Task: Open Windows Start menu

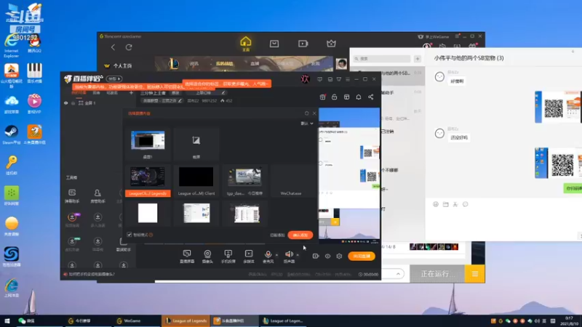Action: [7, 320]
